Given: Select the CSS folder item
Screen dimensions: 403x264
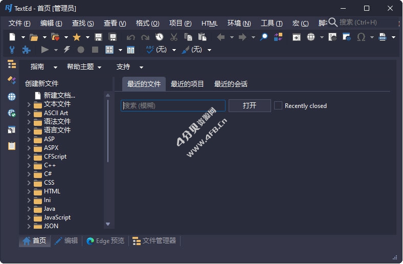Looking at the screenshot, I should 44,183.
